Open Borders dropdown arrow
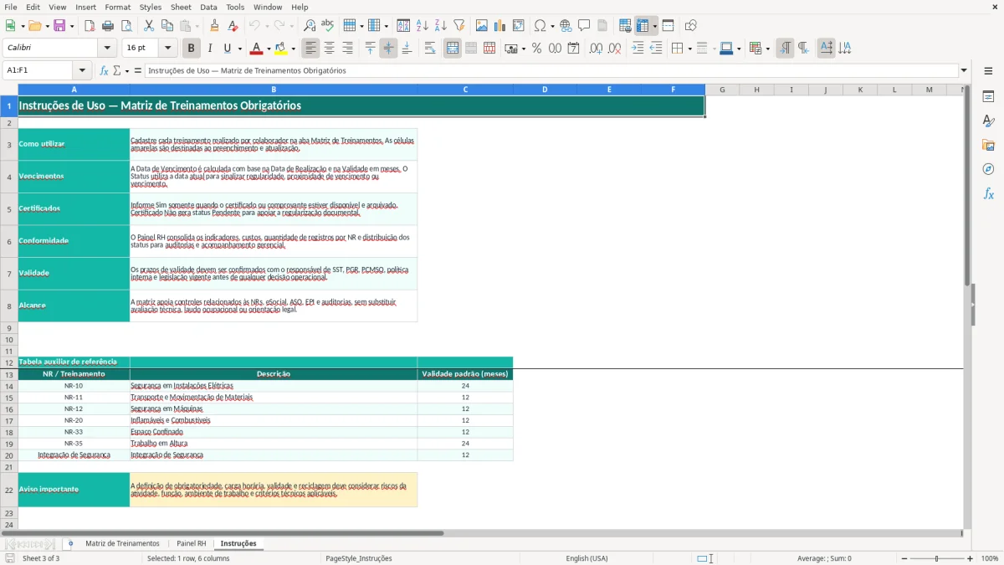This screenshot has width=1004, height=565. tap(689, 49)
